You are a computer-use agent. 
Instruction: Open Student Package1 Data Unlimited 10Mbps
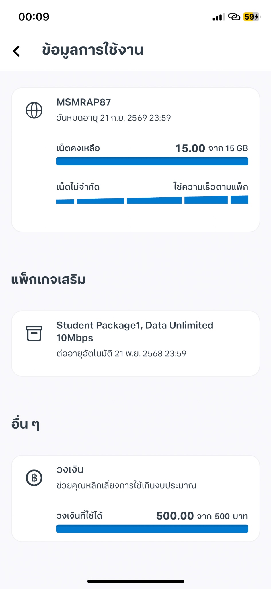[x=135, y=331]
